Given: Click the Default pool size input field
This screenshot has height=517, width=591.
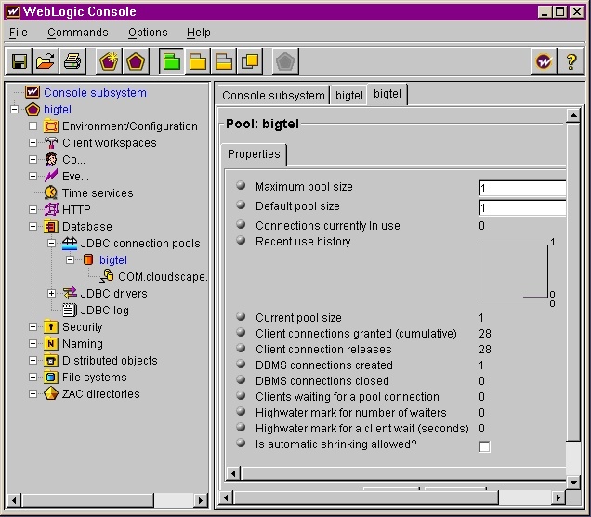Looking at the screenshot, I should click(522, 207).
